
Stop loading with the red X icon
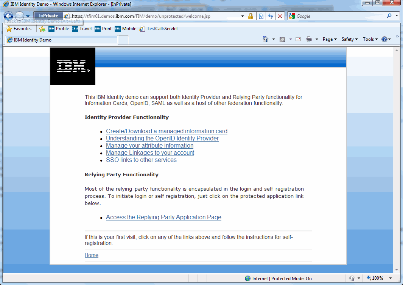pyautogui.click(x=280, y=16)
